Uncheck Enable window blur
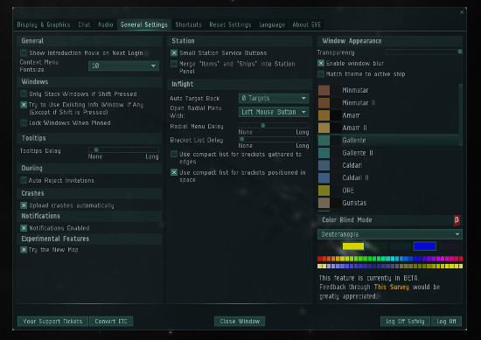The width and height of the screenshot is (481, 340). tap(321, 63)
